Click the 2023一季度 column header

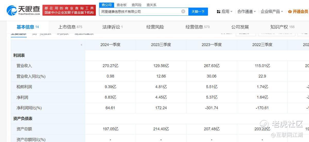click(212, 45)
